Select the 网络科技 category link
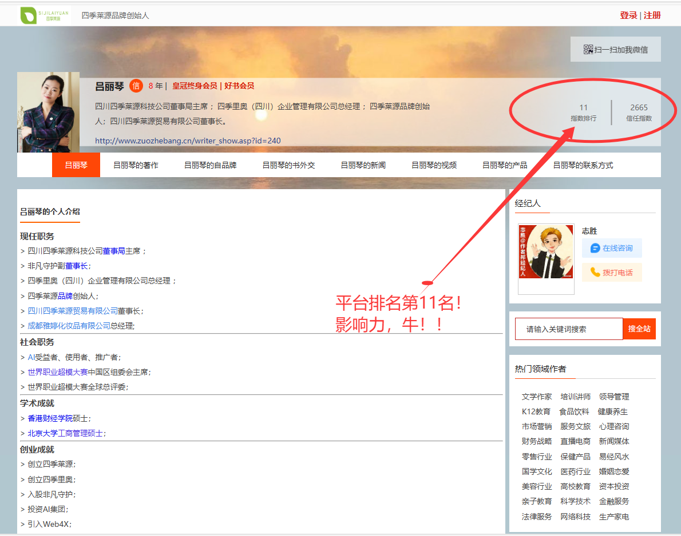The width and height of the screenshot is (681, 536). [x=575, y=517]
